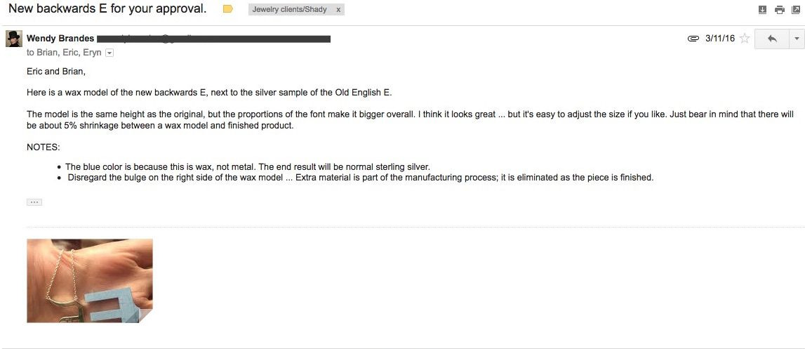Click the sender name Wendy Brandes

coord(60,39)
